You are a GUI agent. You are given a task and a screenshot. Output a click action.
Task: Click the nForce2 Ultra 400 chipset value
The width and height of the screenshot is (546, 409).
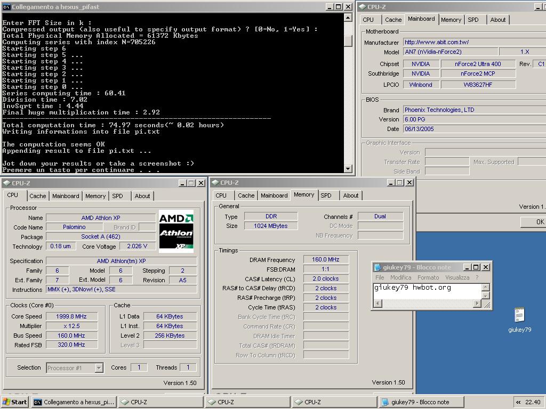pyautogui.click(x=478, y=64)
